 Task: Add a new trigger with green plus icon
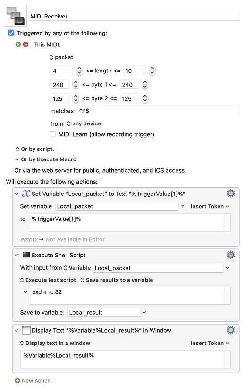click(18, 44)
